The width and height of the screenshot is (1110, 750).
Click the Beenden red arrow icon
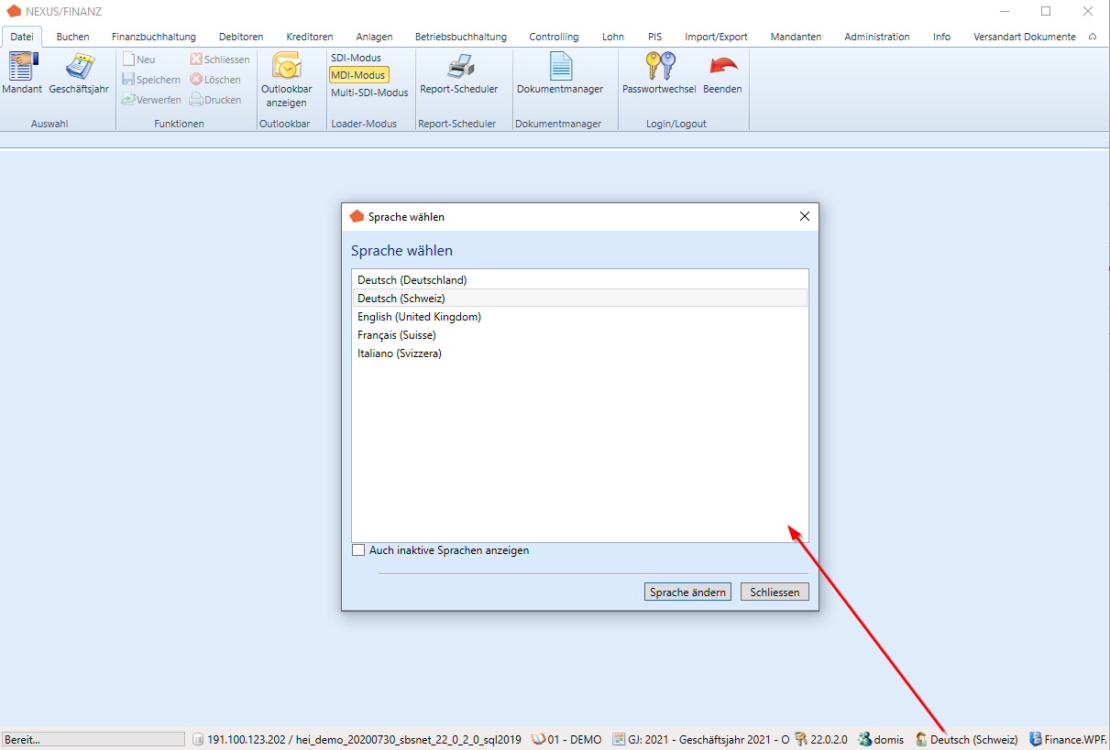point(722,68)
